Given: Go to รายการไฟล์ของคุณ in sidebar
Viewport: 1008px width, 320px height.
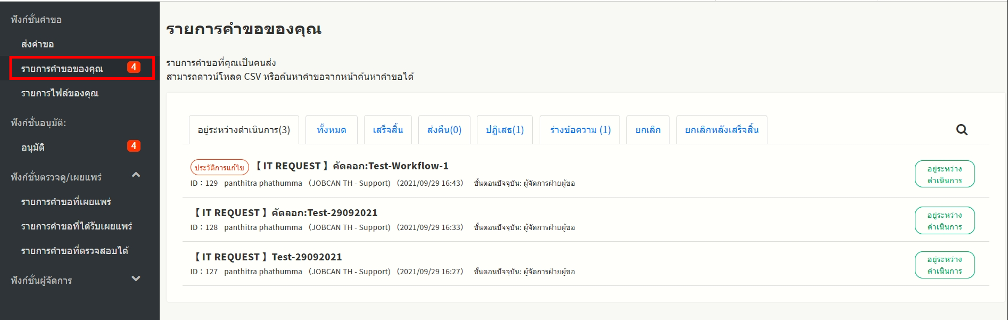Looking at the screenshot, I should [x=60, y=93].
